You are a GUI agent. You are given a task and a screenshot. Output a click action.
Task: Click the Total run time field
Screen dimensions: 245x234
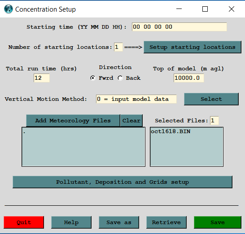pyautogui.click(x=42, y=78)
